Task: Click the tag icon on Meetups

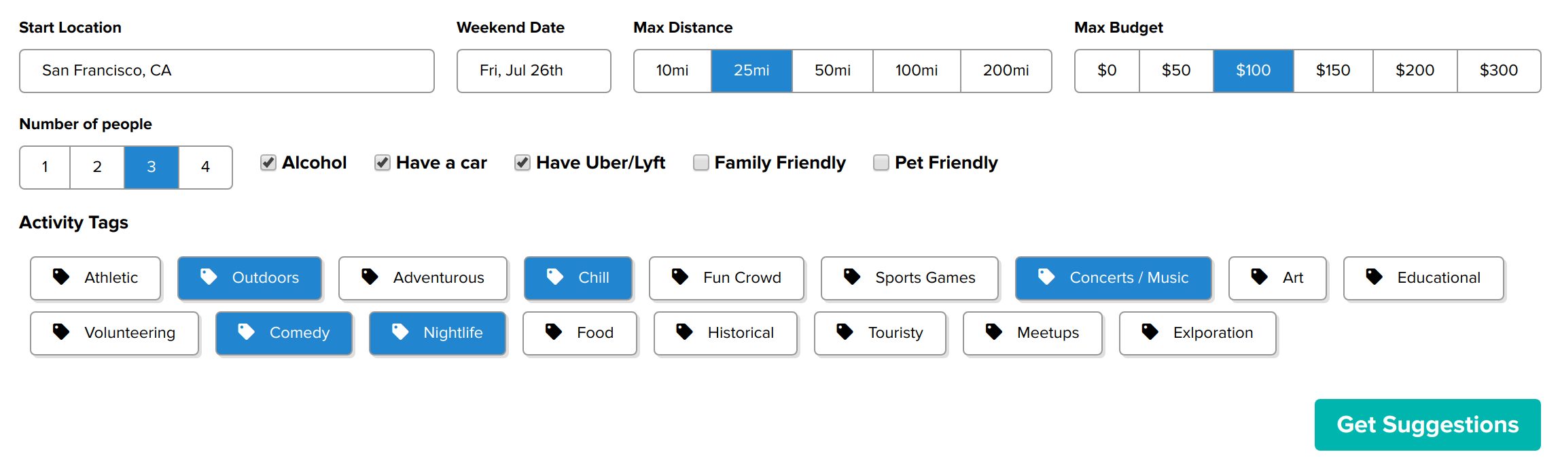Action: point(994,332)
